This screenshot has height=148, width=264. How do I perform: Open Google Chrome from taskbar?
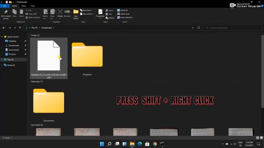tap(155, 144)
